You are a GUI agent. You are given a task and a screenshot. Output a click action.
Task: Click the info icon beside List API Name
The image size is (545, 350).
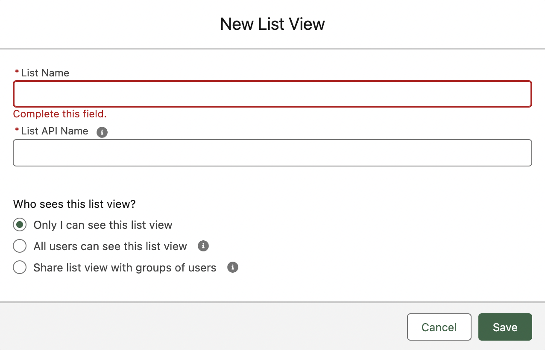point(102,132)
